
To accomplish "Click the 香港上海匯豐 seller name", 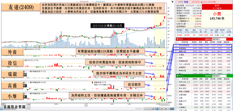I will pyautogui.click(x=184, y=92).
